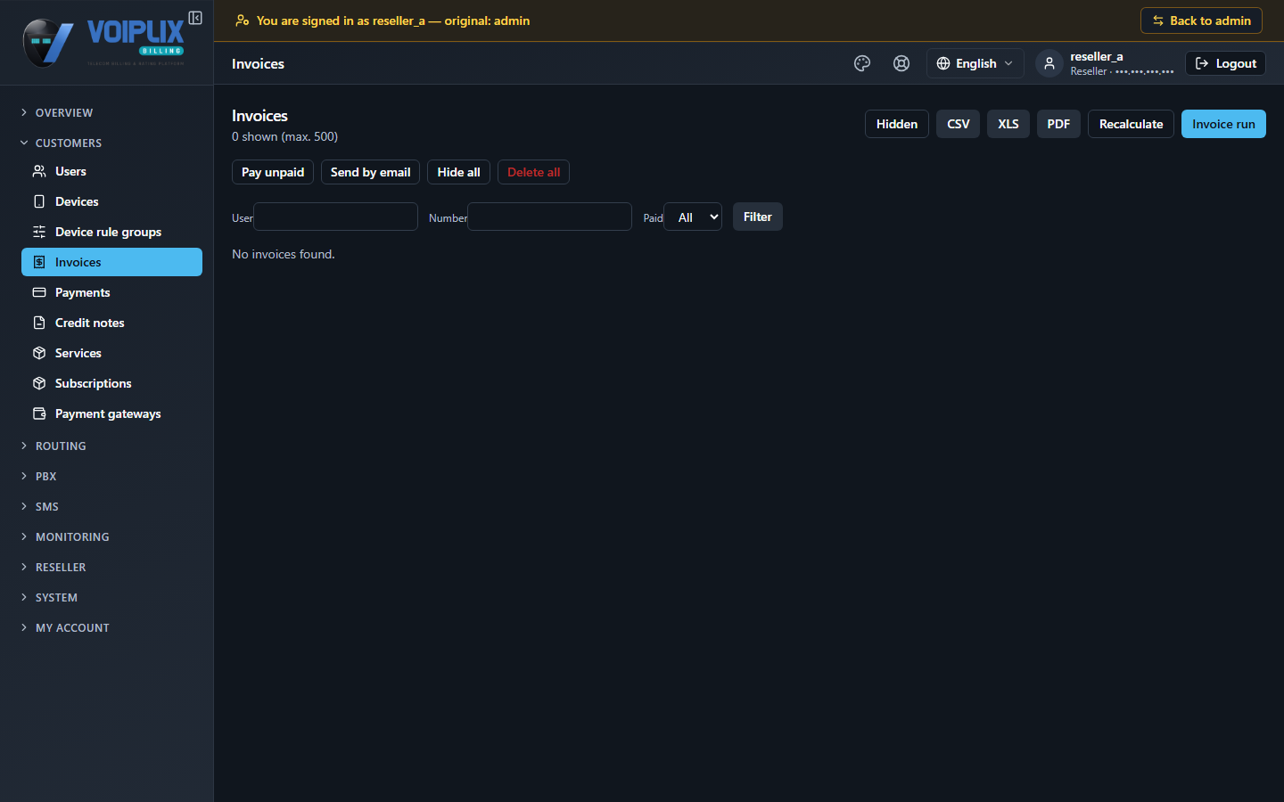Click the Payments card icon
This screenshot has height=802, width=1284.
(39, 292)
